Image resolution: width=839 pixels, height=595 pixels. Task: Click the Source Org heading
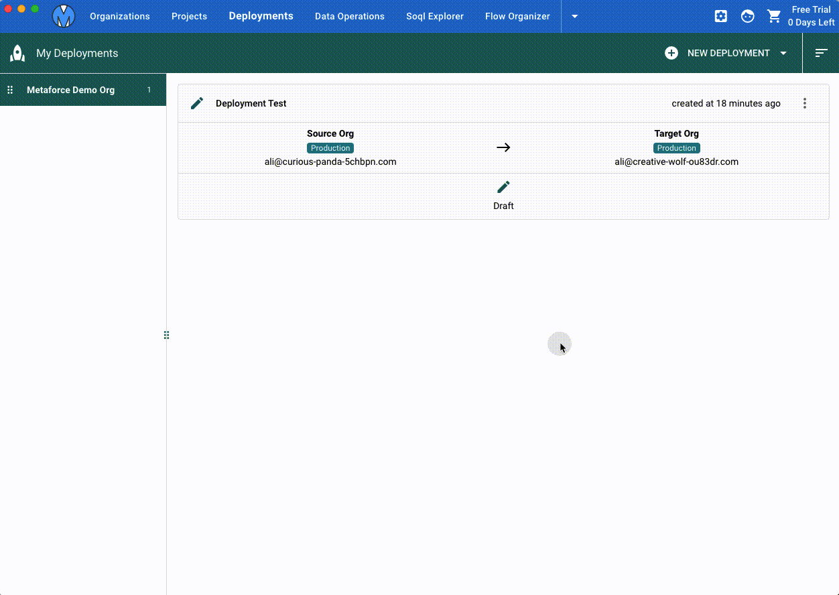(330, 133)
